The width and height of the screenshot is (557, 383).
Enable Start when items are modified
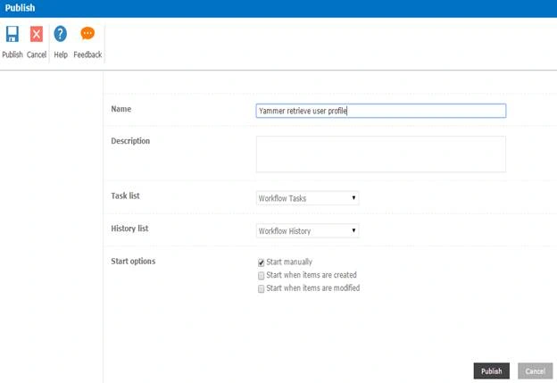(x=261, y=289)
